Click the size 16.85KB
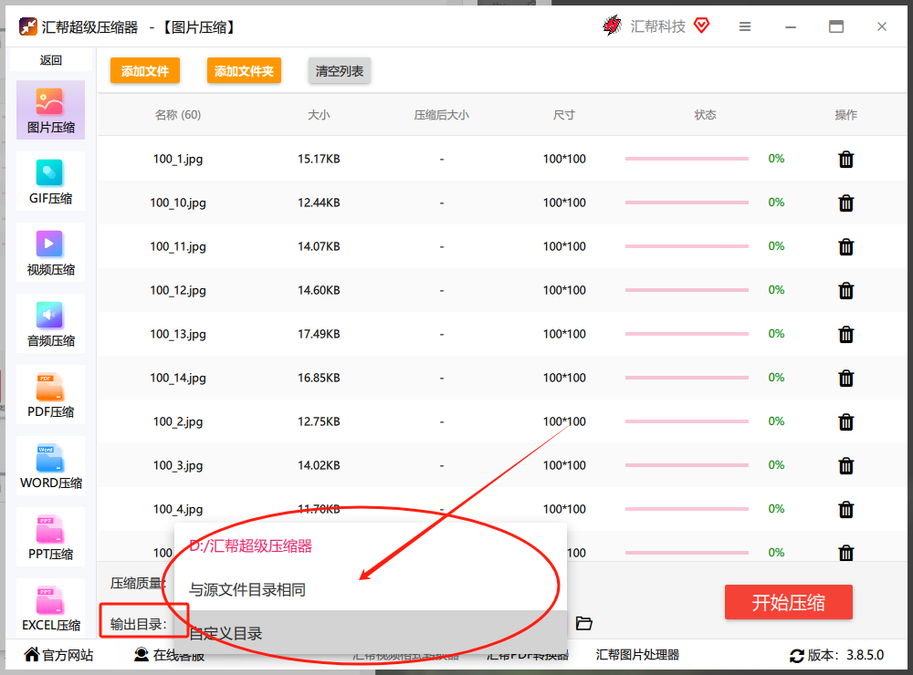The width and height of the screenshot is (913, 675). (x=319, y=378)
